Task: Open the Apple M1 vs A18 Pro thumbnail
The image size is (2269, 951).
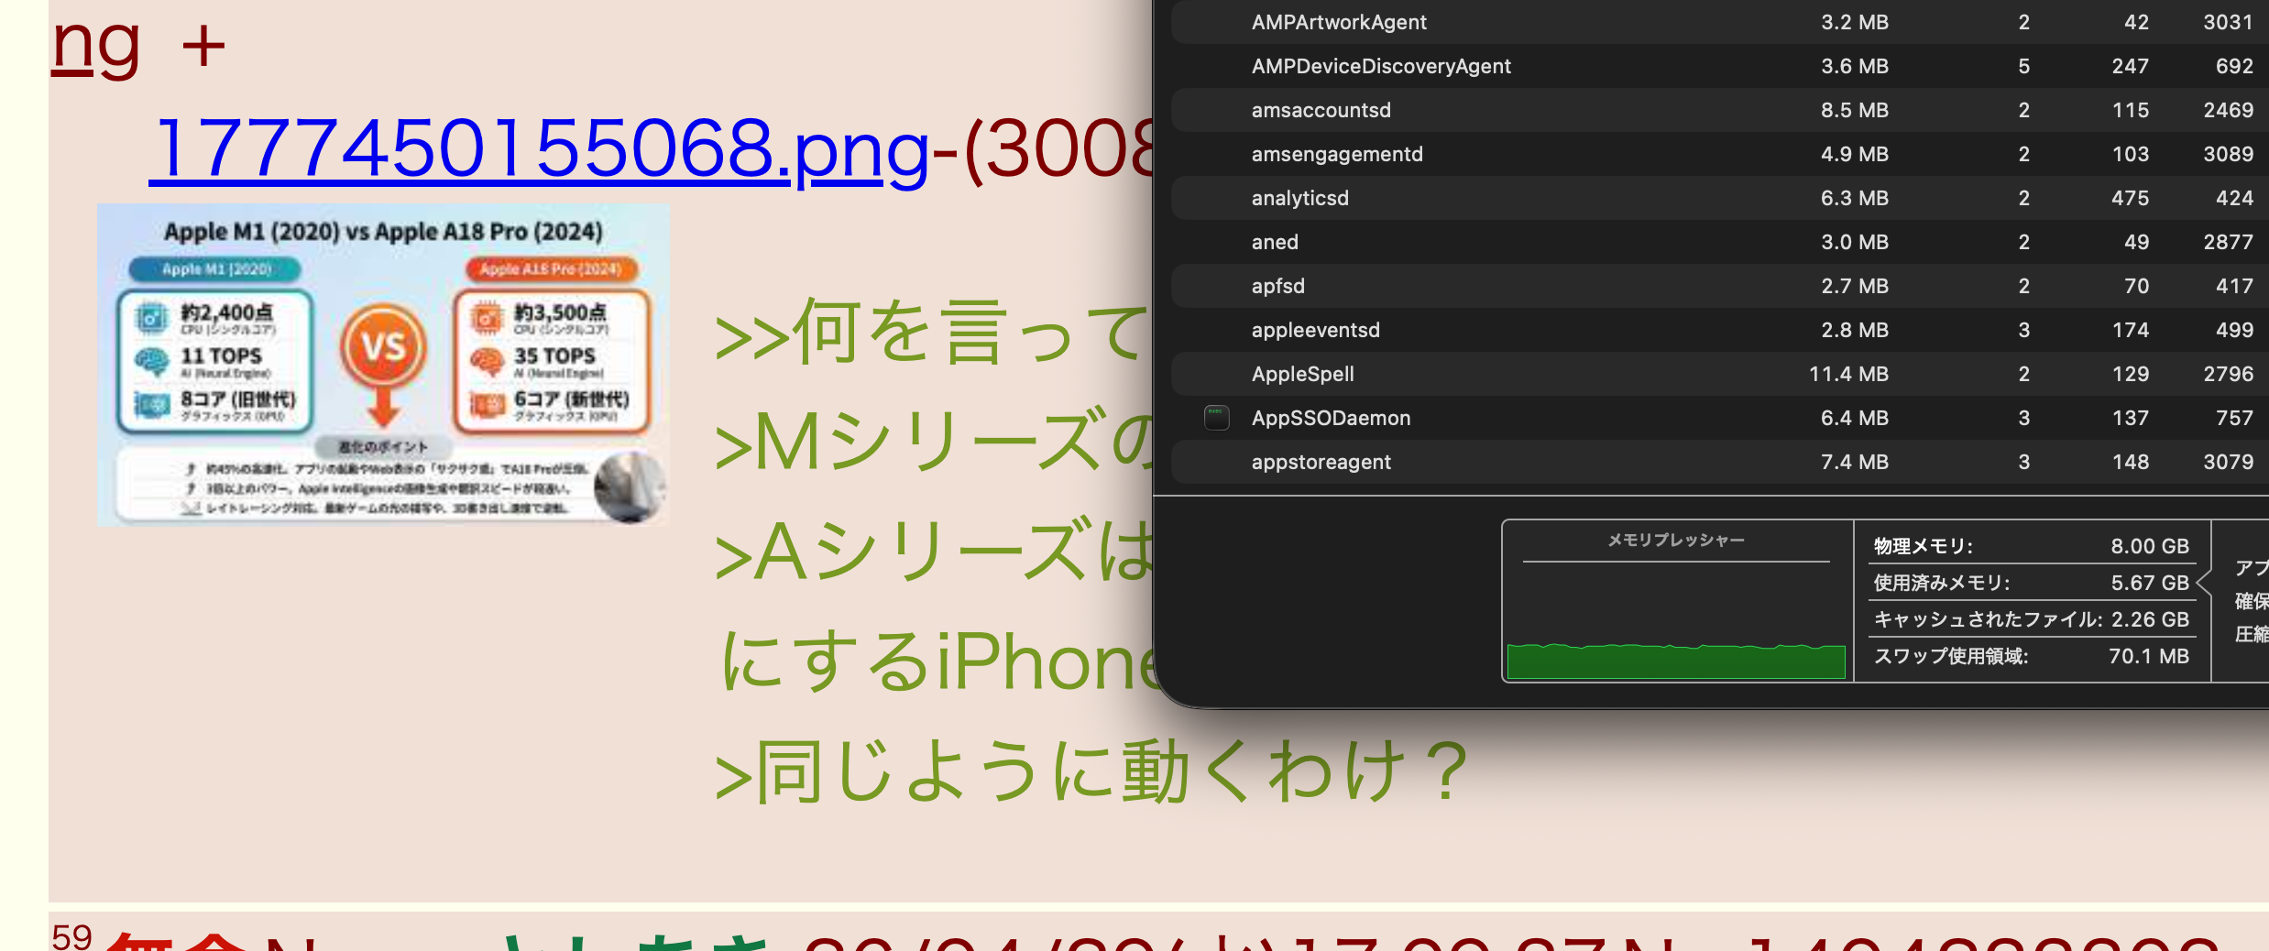Action: pos(383,365)
